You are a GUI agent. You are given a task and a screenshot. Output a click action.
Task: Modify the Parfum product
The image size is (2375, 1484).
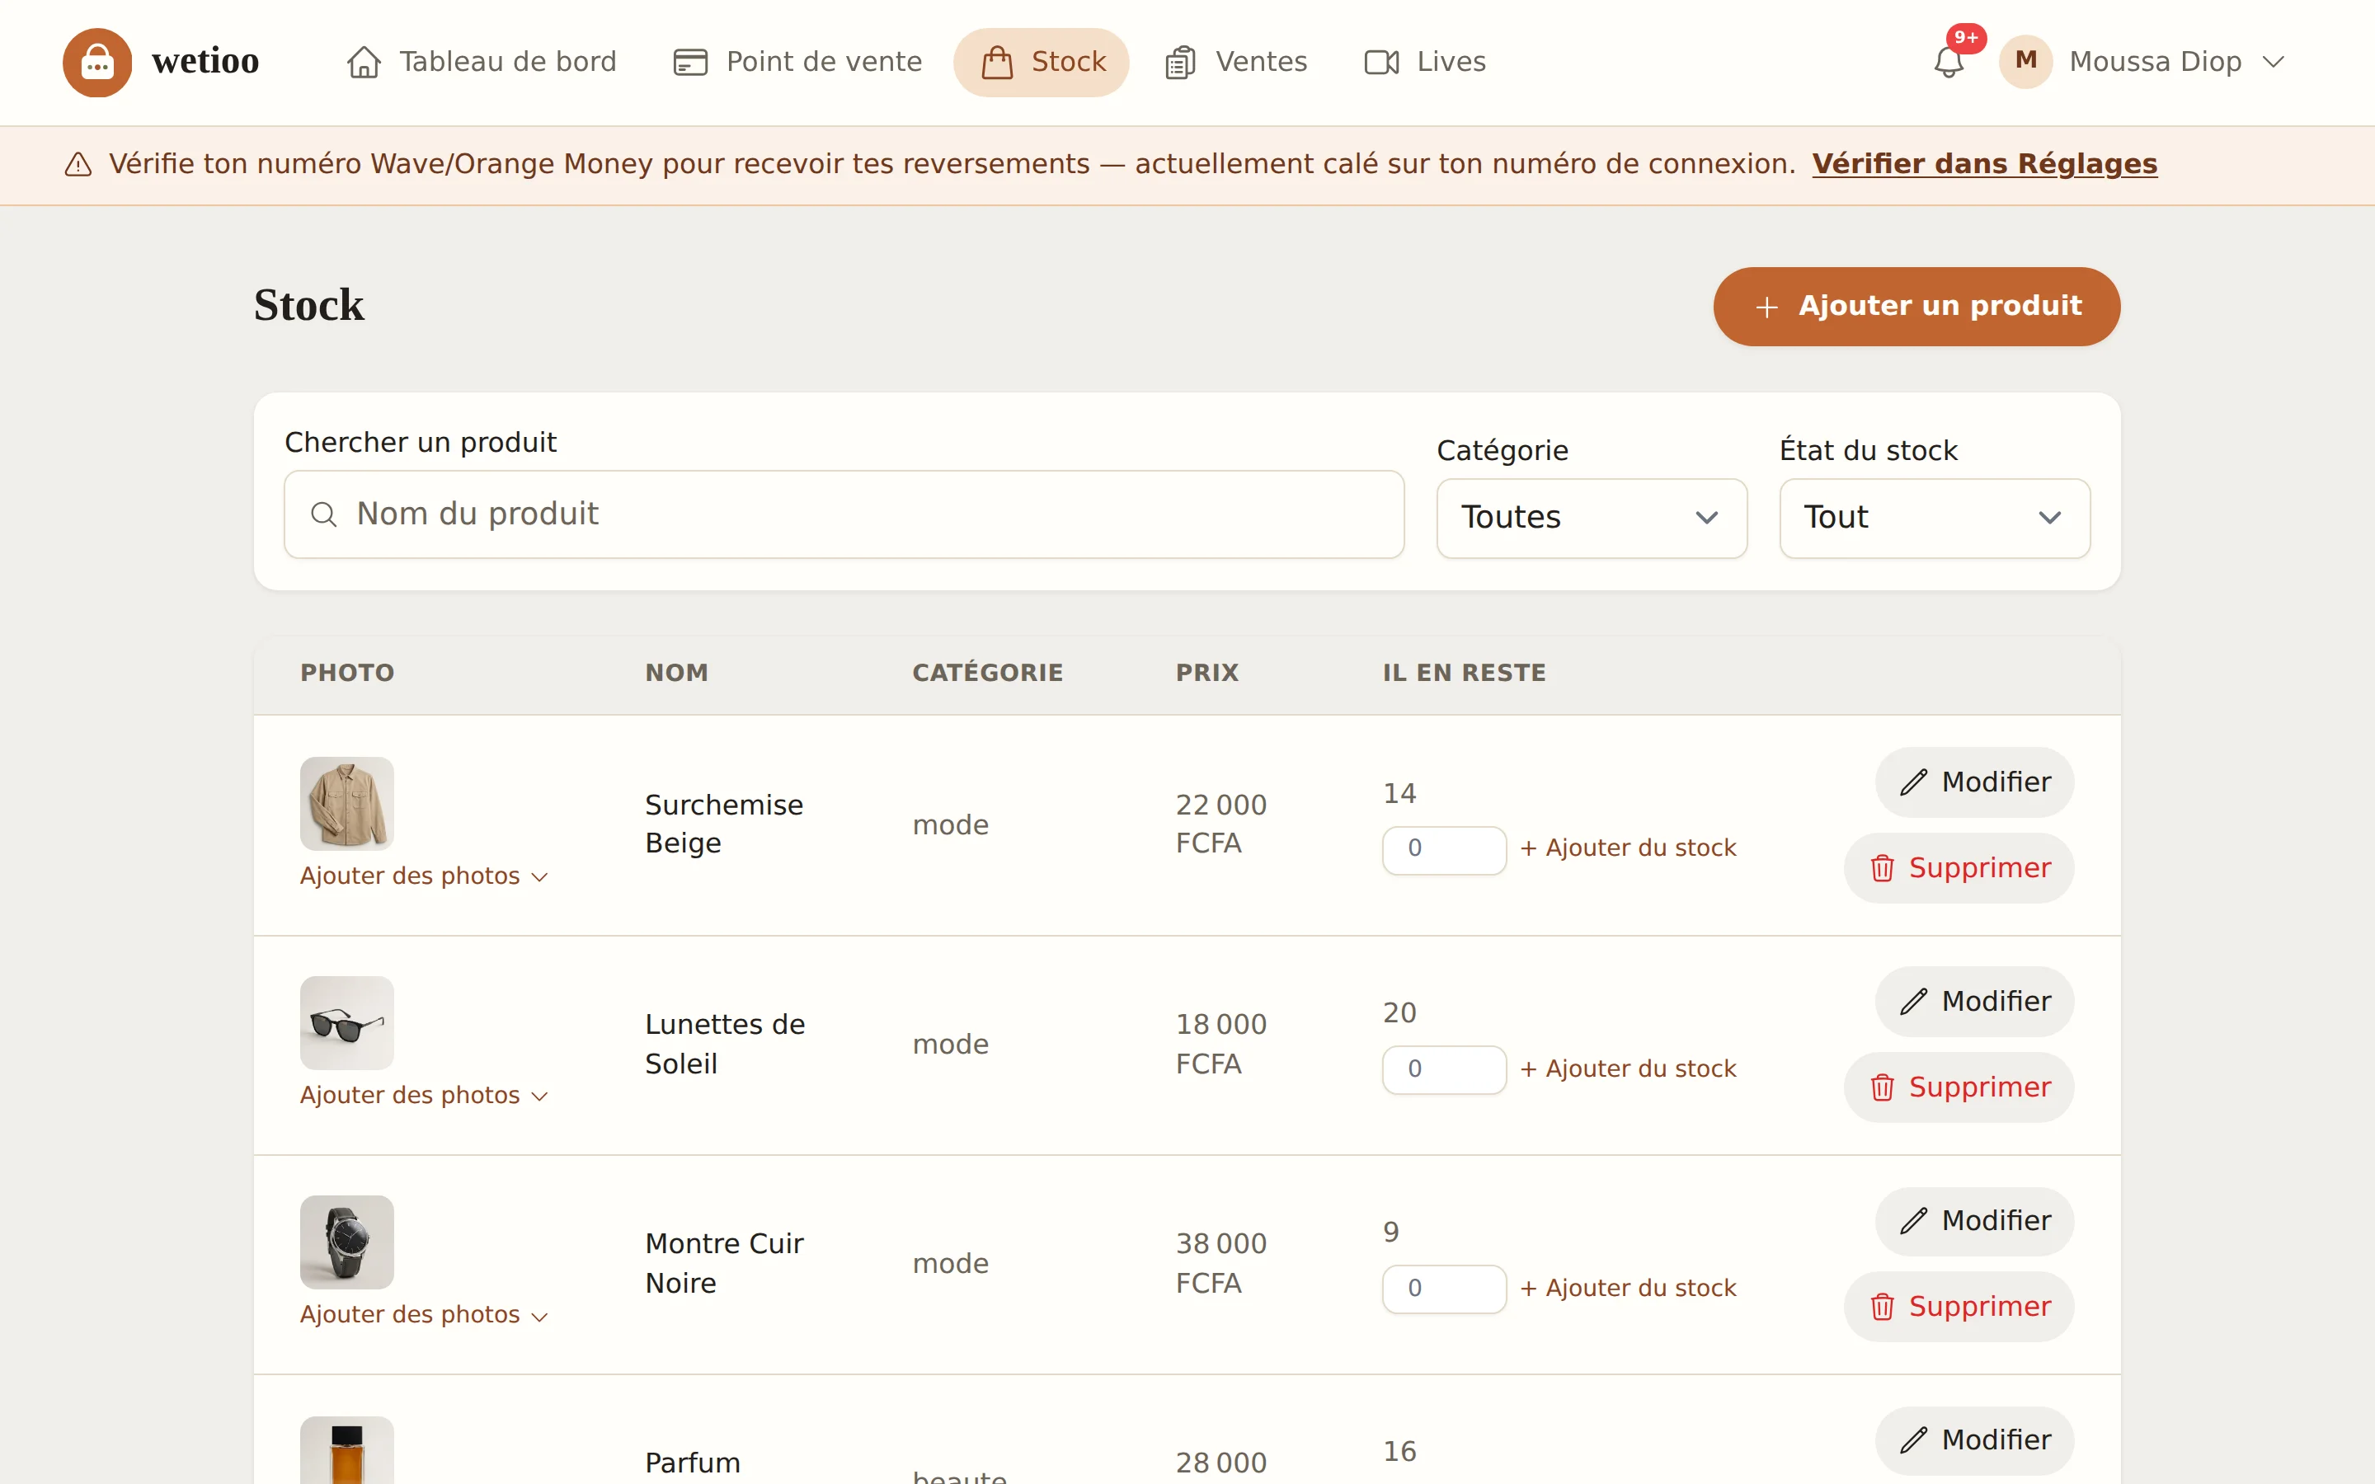click(x=1974, y=1439)
